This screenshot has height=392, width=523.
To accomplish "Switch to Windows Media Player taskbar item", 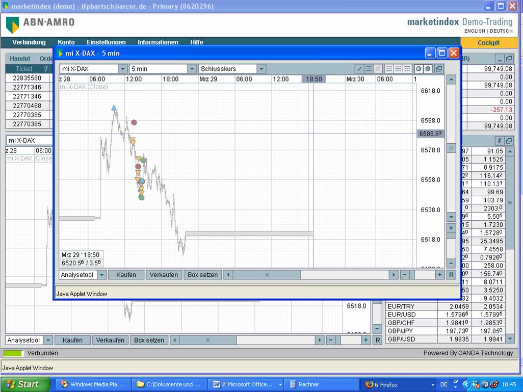I will click(x=92, y=384).
